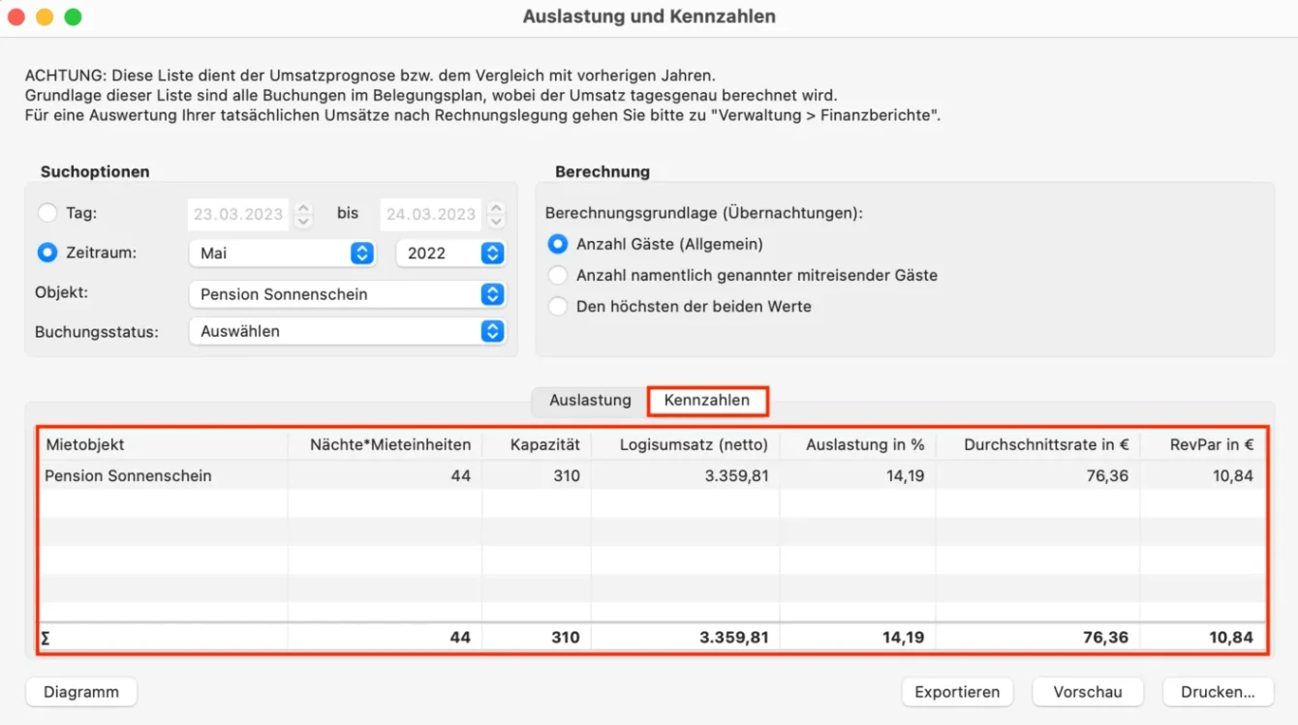This screenshot has height=725, width=1298.
Task: Switch to the Kennzahlen tab
Action: coord(707,400)
